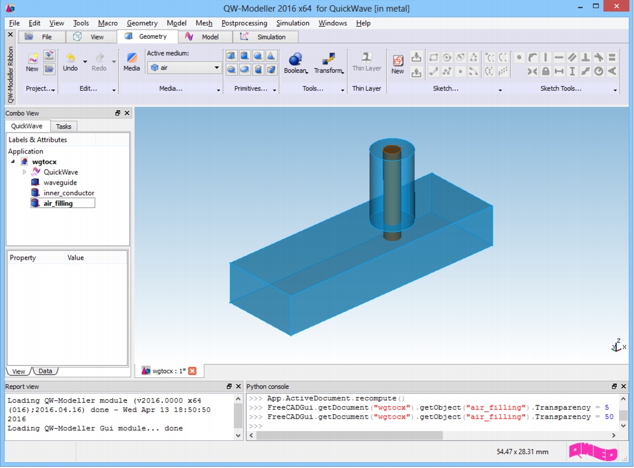
Task: Select the sketch rectangle tool
Action: (x=433, y=58)
